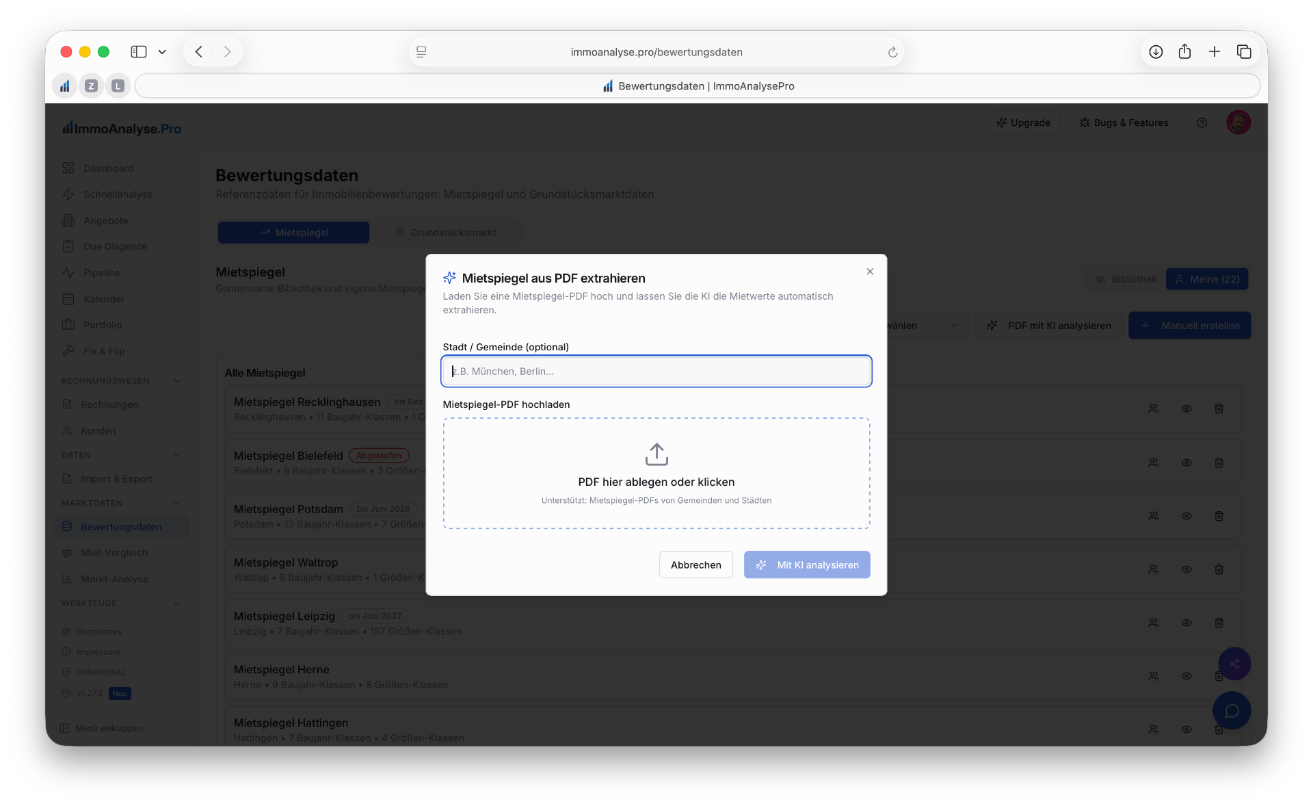Switch to the Mietspiegel tab
Image resolution: width=1313 pixels, height=806 pixels.
293,233
